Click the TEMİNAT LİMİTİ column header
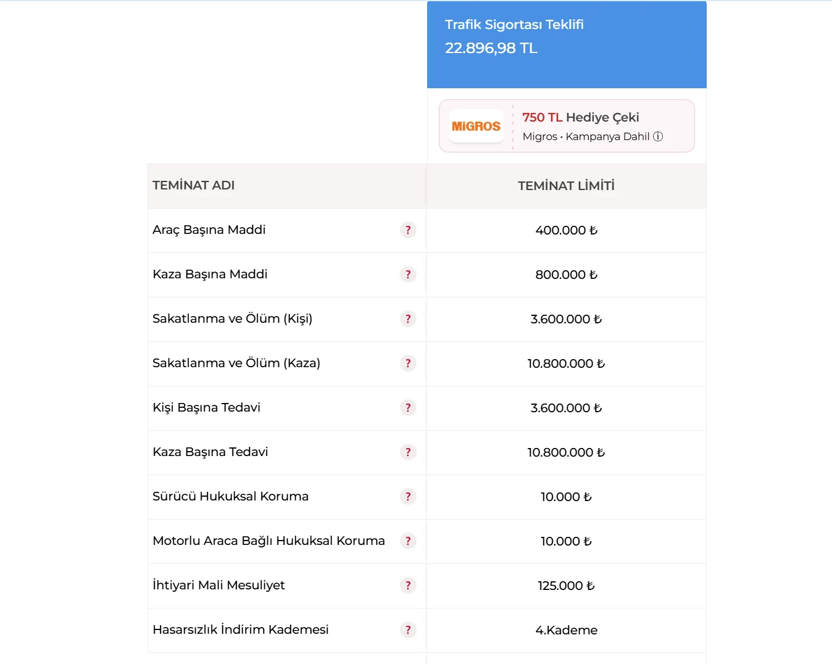The width and height of the screenshot is (832, 664). click(566, 186)
